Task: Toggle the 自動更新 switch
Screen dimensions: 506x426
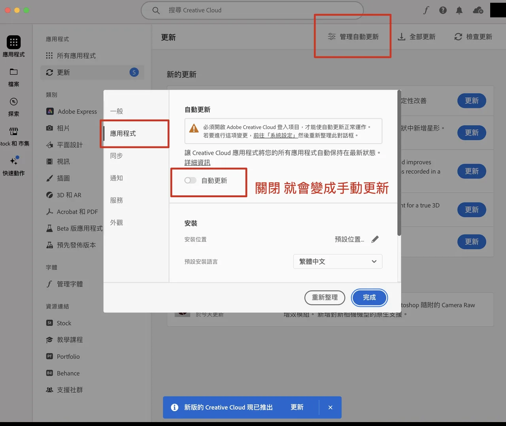Action: tap(190, 180)
